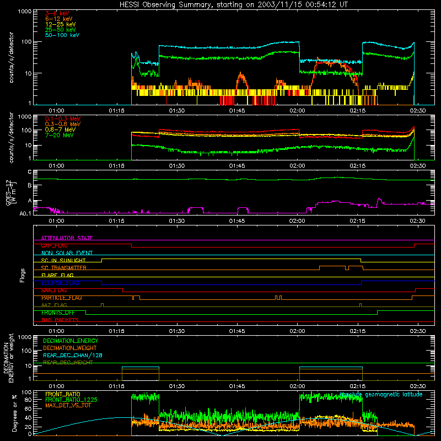Click the 01:45 tick below the Flags panel
441x441 pixels.
coord(237,331)
